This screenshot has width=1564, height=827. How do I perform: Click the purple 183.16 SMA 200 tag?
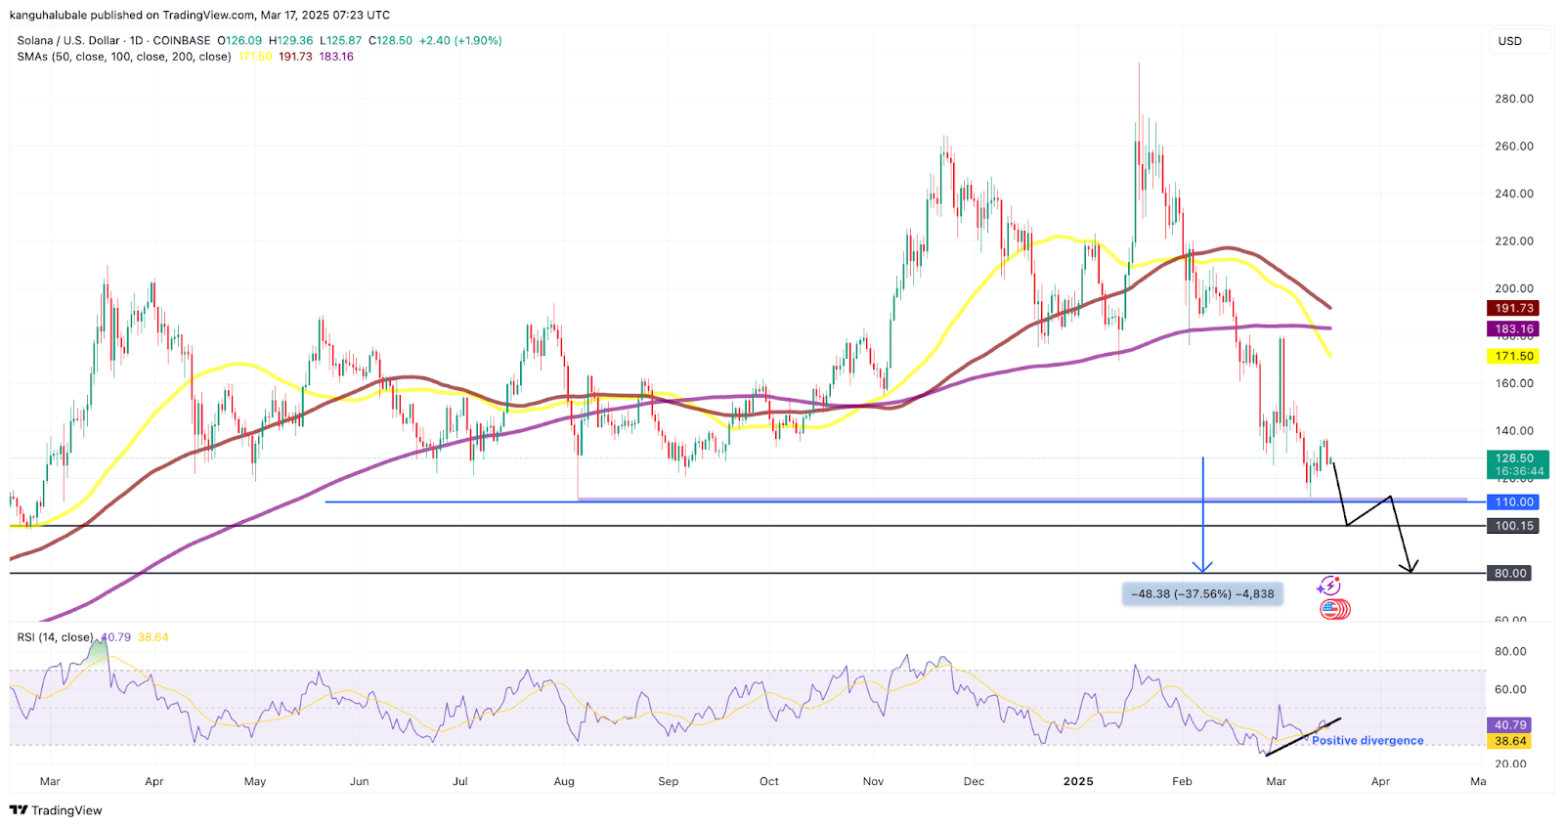pos(1513,329)
